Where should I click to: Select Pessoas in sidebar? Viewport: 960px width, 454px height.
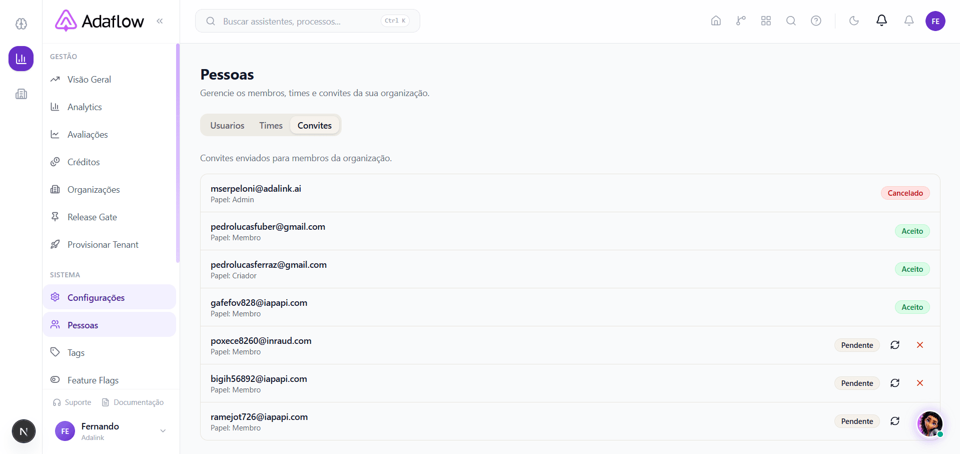click(109, 325)
